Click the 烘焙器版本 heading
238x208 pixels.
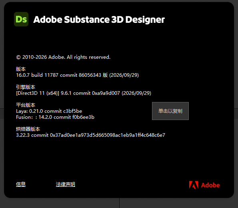(x=28, y=129)
